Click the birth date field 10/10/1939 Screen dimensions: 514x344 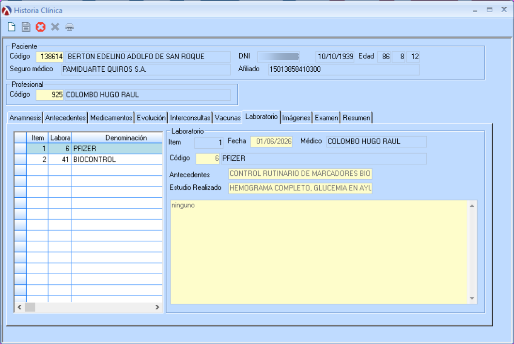tap(335, 57)
